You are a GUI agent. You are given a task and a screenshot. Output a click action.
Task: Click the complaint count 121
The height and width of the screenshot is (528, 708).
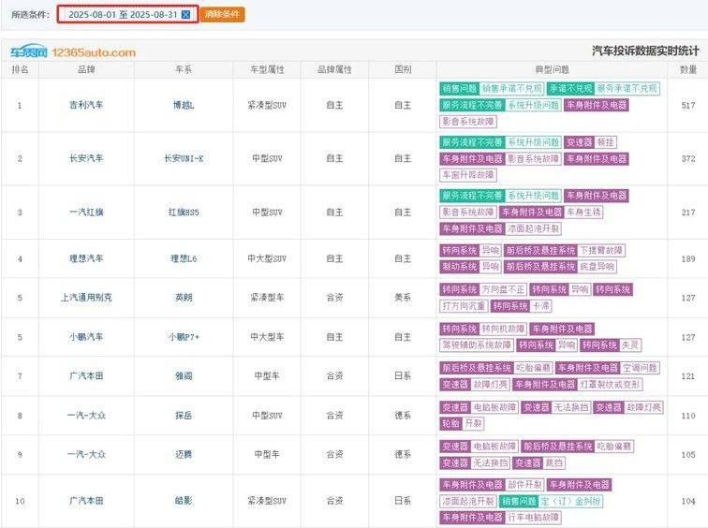point(688,376)
